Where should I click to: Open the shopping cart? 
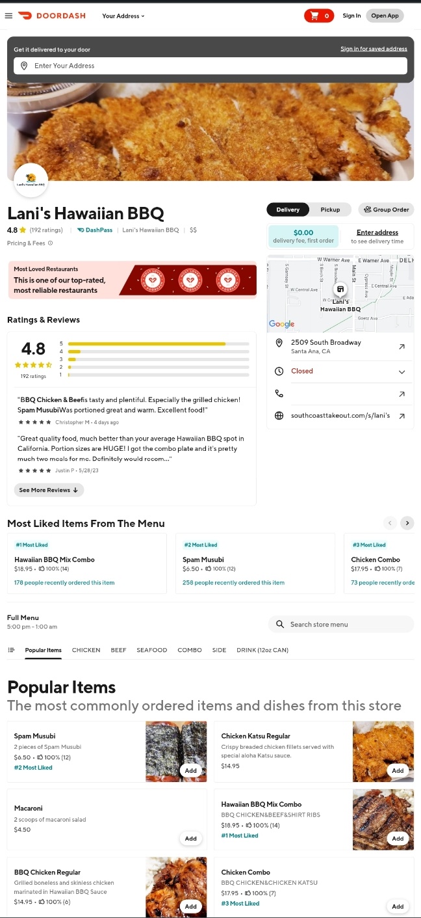tap(318, 16)
